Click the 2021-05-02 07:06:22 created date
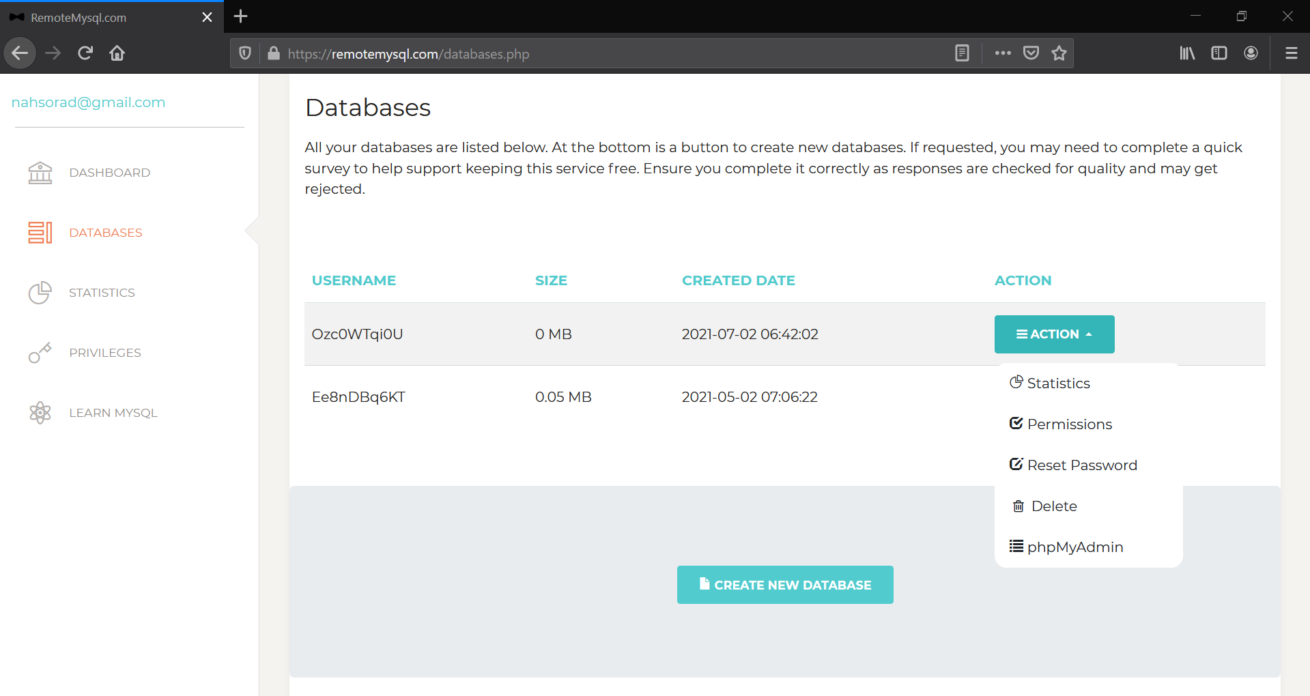 [x=750, y=397]
